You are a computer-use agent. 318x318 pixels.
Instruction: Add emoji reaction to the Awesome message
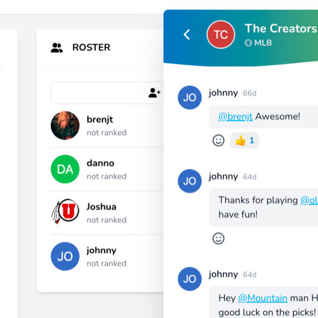[219, 141]
